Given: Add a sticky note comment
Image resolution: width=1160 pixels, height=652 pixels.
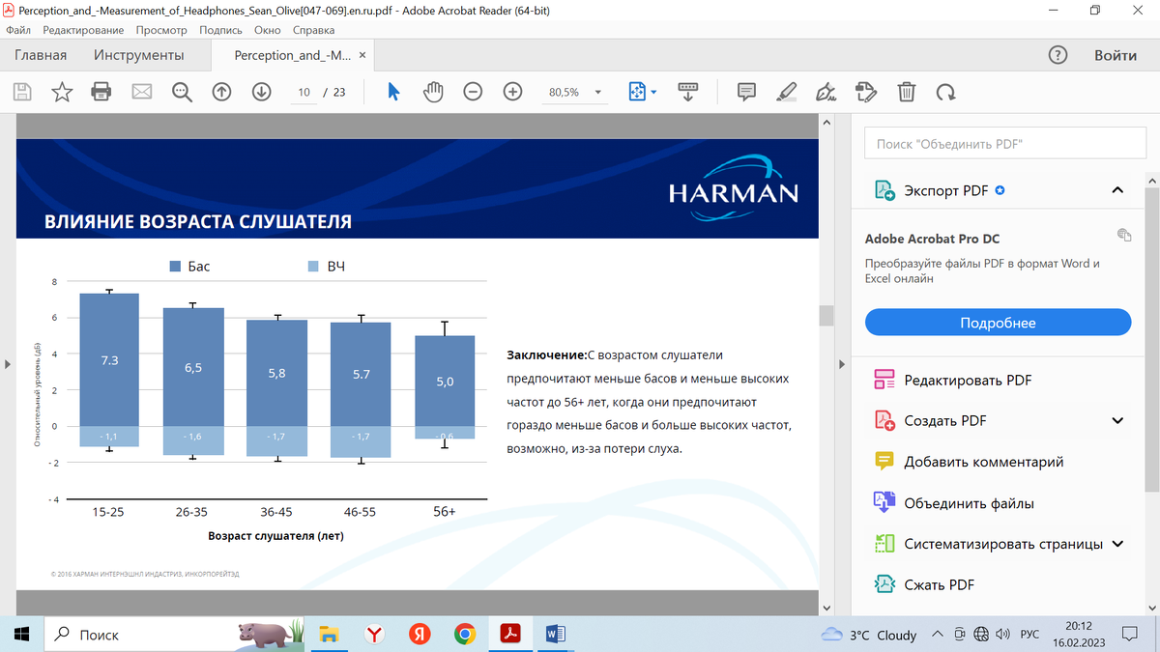Looking at the screenshot, I should (x=746, y=92).
